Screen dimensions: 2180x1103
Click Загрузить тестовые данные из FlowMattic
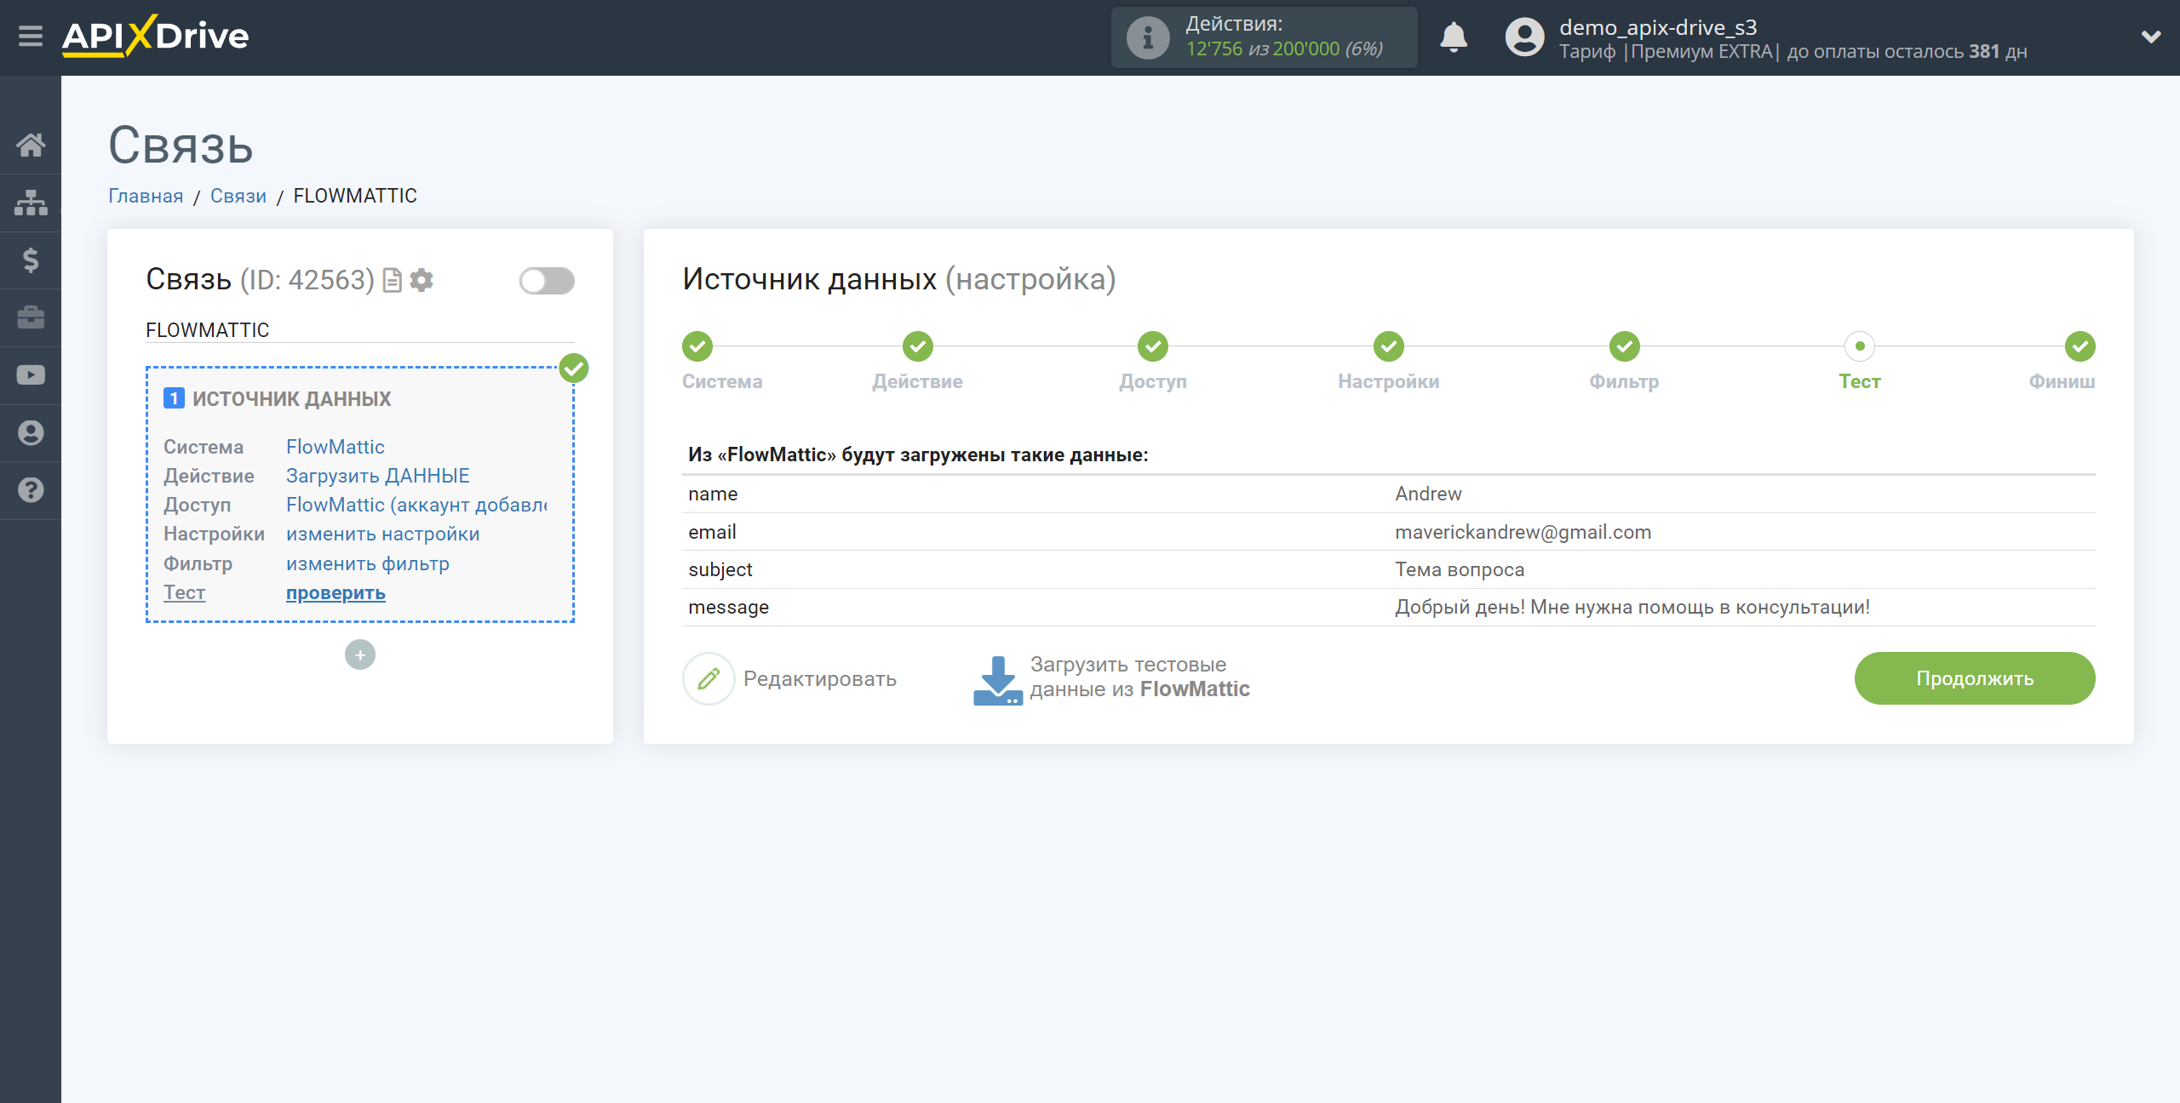[1140, 677]
